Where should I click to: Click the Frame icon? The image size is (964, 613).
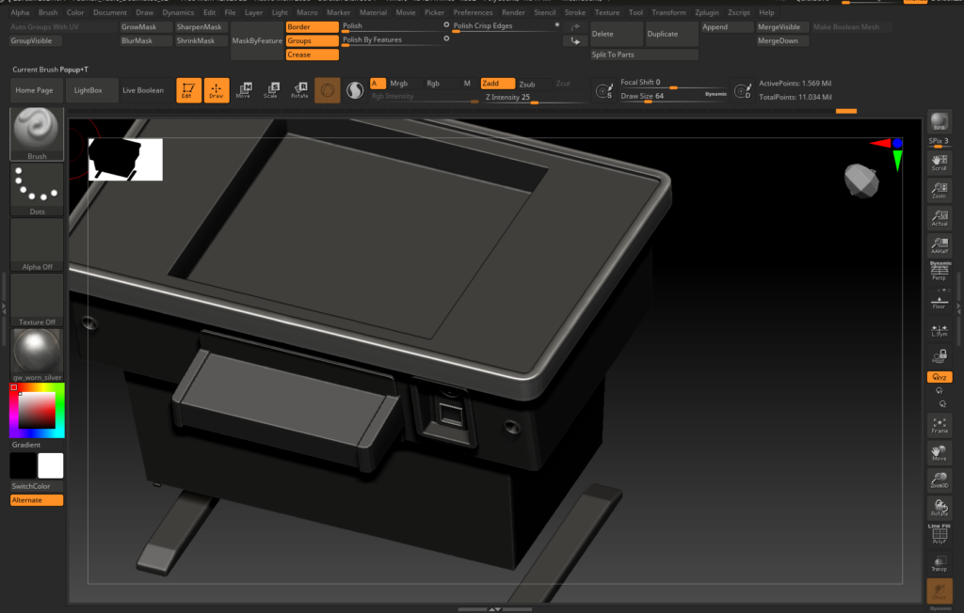coord(939,425)
